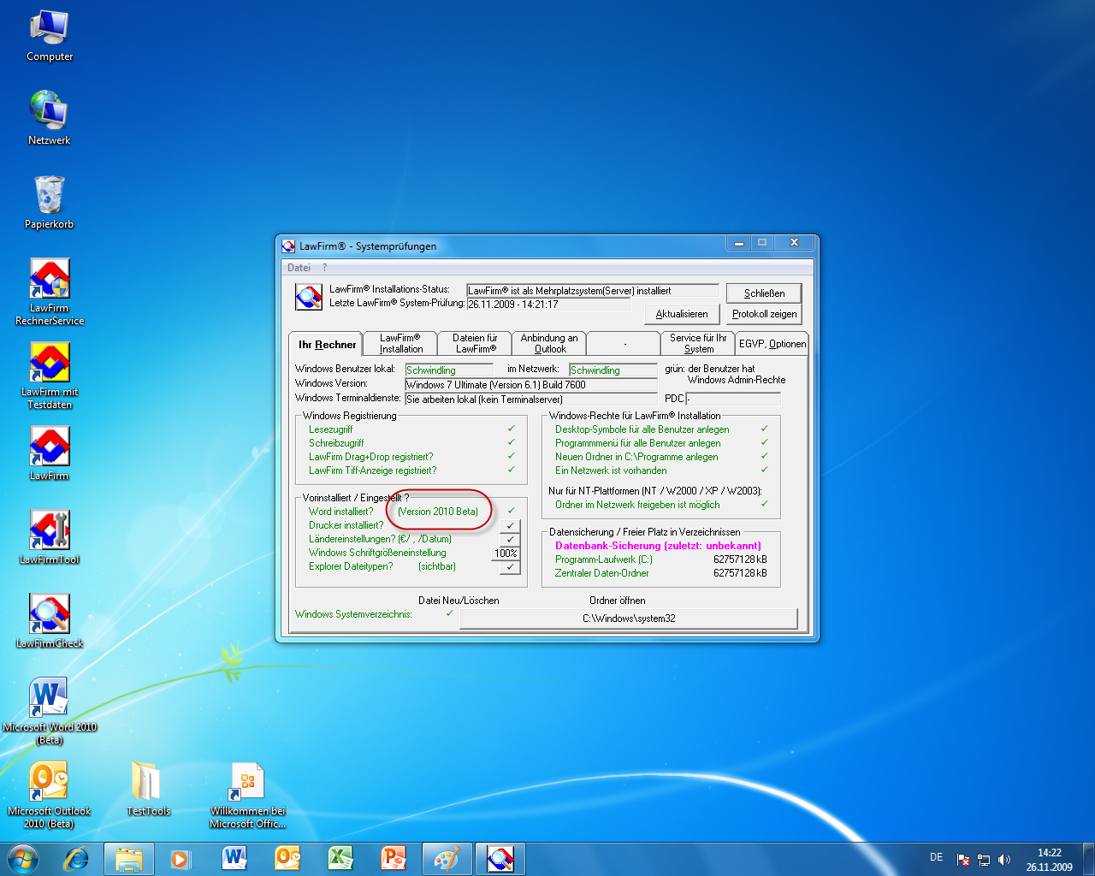Switch to the Anbindung an Outlook tab
The image size is (1095, 876).
[x=549, y=343]
